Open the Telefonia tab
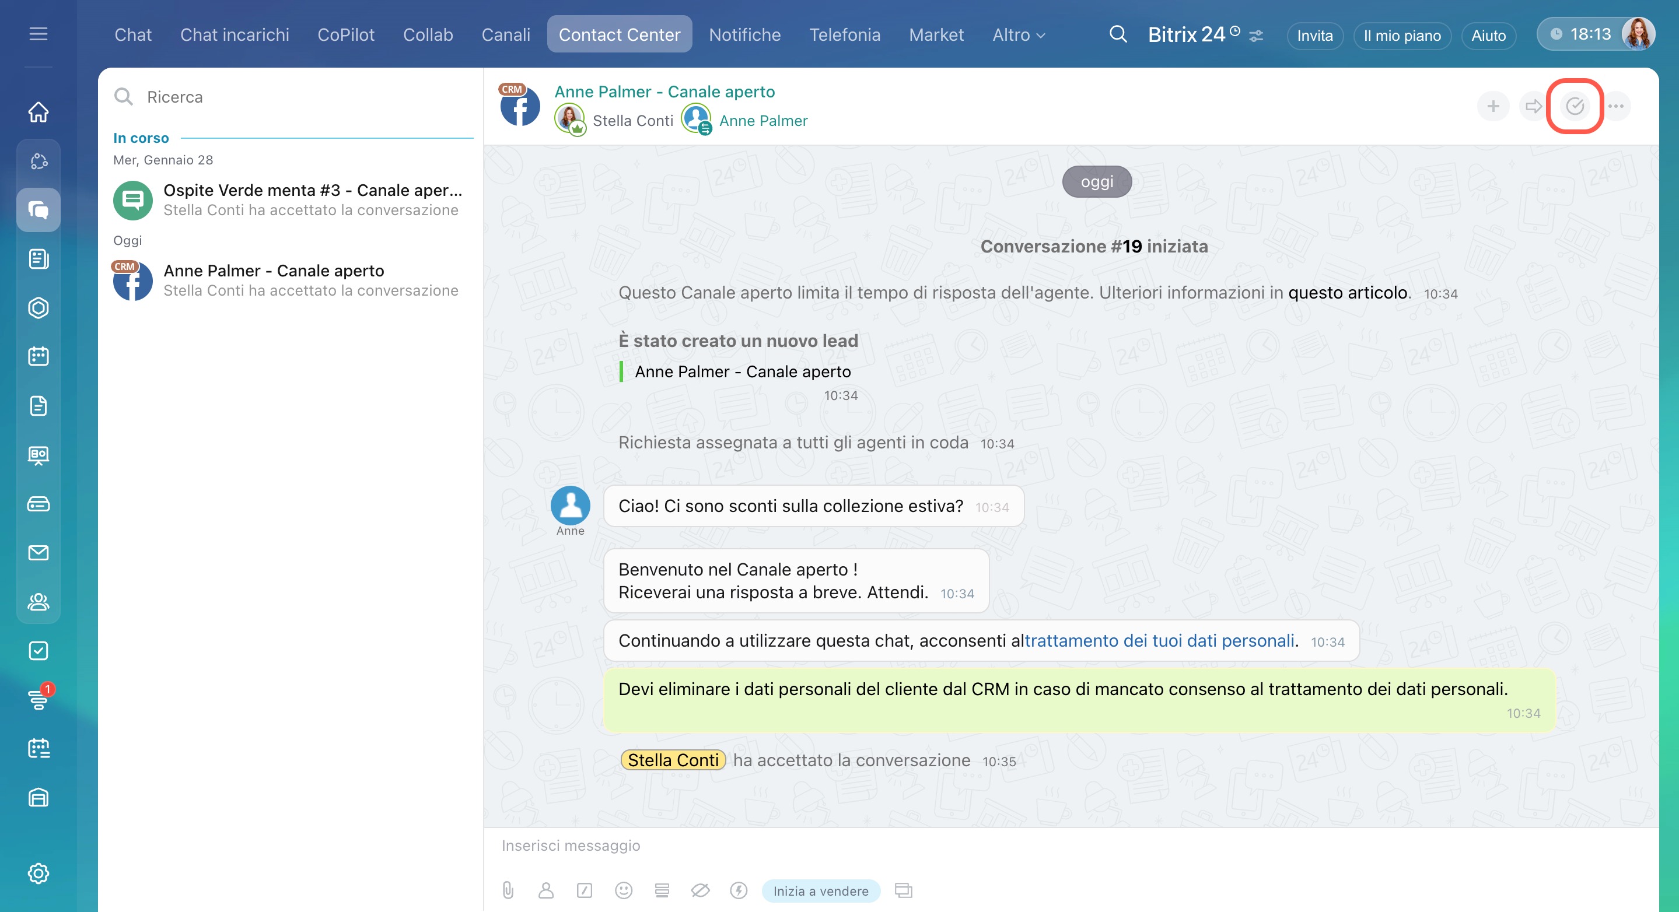1679x912 pixels. coord(844,34)
